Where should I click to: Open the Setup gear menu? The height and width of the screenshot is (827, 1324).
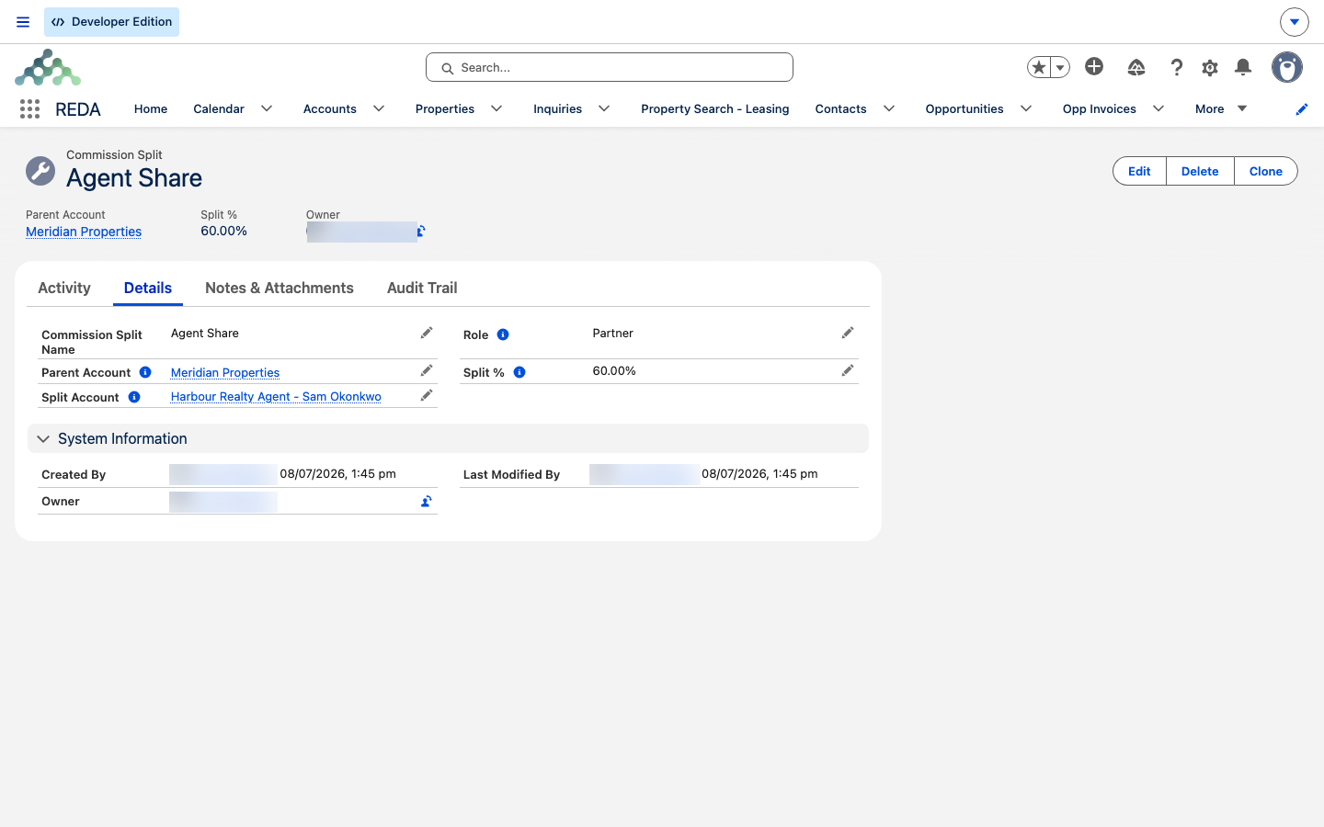click(1210, 67)
